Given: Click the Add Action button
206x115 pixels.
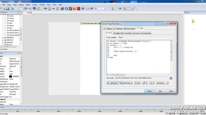Looking at the screenshot, I should [x=113, y=83].
